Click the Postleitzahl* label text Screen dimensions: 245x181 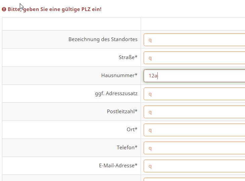[x=122, y=112]
